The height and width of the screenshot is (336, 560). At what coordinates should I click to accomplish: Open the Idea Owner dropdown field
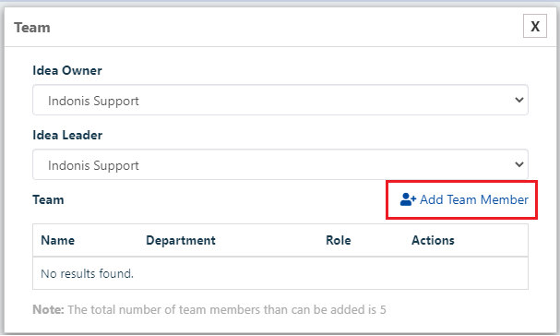(280, 100)
